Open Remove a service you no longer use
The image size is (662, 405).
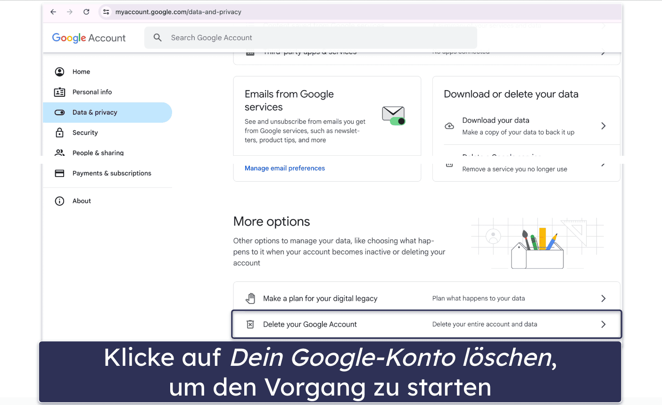point(514,169)
